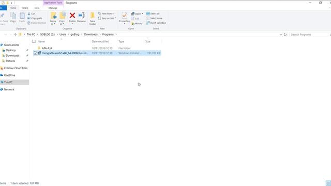Image resolution: width=331 pixels, height=186 pixels.
Task: Expand the Open button dropdown
Action: (142, 14)
